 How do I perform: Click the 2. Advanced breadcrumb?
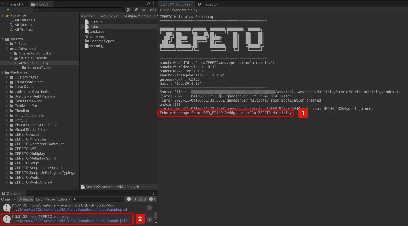point(108,16)
